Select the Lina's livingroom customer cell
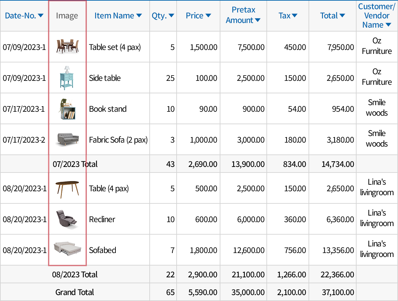The height and width of the screenshot is (301, 398). click(x=377, y=188)
